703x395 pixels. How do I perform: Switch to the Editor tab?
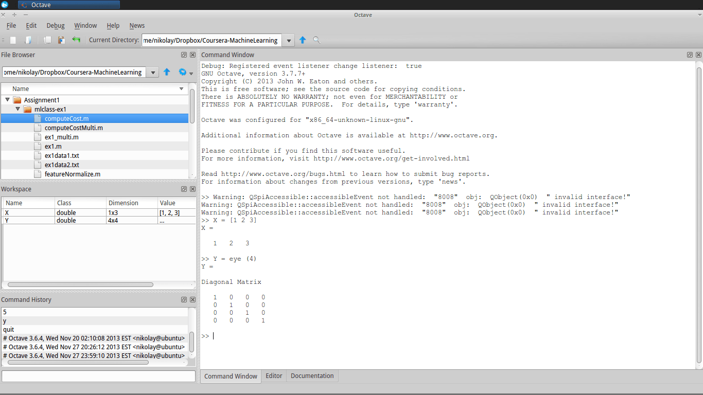(273, 376)
